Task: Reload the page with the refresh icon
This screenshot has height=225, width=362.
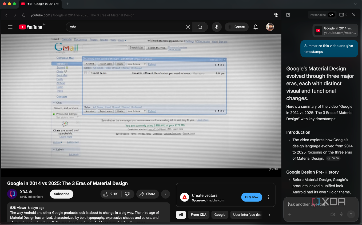Action: coord(23,15)
